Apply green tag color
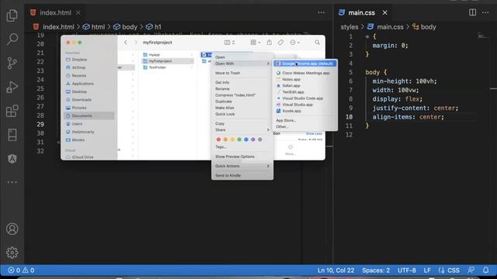 pyautogui.click(x=239, y=139)
